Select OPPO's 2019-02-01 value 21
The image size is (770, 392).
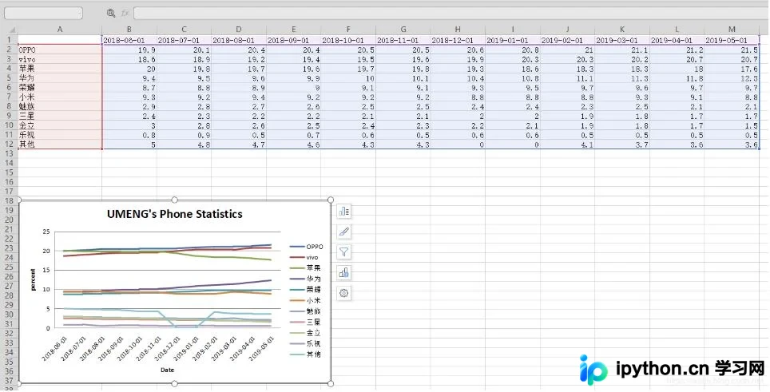coord(568,49)
